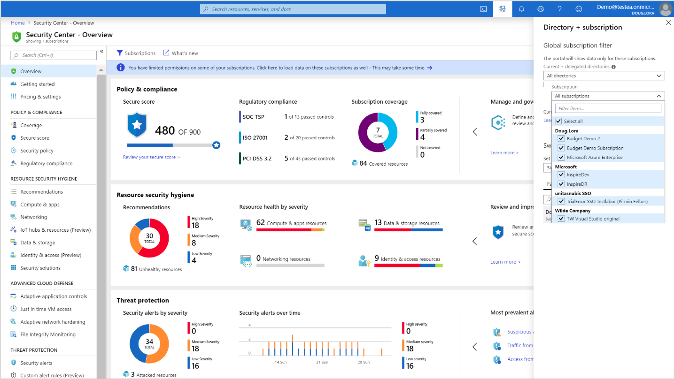Open the notifications bell
This screenshot has width=674, height=379.
coord(521,9)
